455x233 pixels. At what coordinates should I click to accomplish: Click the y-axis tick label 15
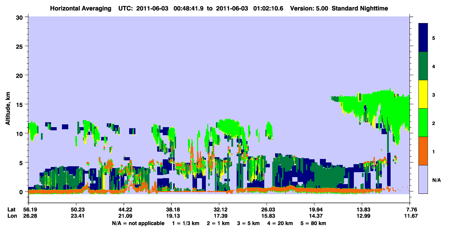point(20,104)
